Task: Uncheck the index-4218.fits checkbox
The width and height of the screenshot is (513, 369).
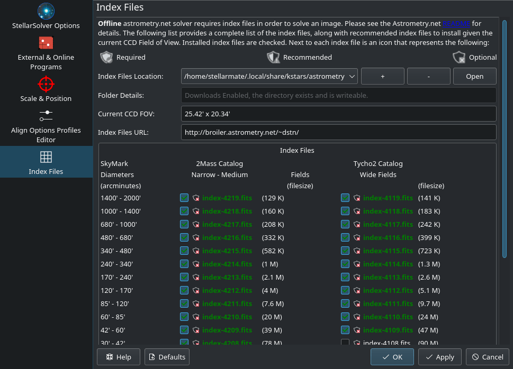Action: coord(184,211)
